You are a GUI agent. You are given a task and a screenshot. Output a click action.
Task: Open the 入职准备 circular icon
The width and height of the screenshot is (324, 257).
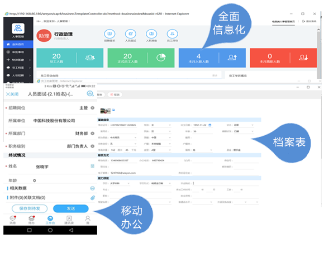coord(151,34)
